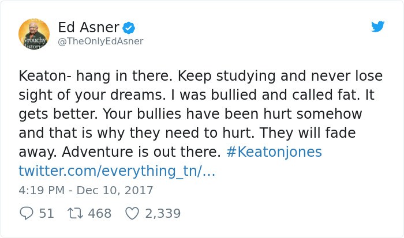Click the Ed Asner display name
Image resolution: width=404 pixels, height=238 pixels.
click(89, 27)
